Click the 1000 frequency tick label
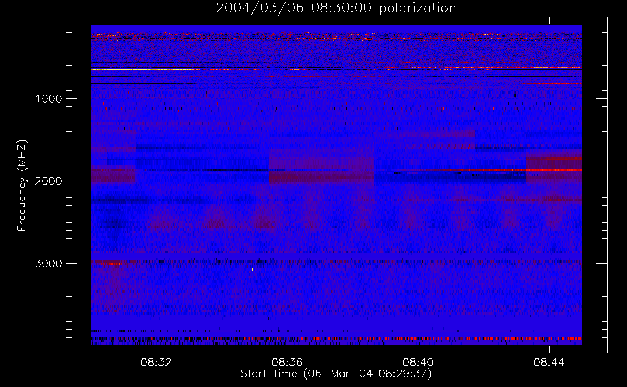627x387 pixels. pyautogui.click(x=48, y=99)
